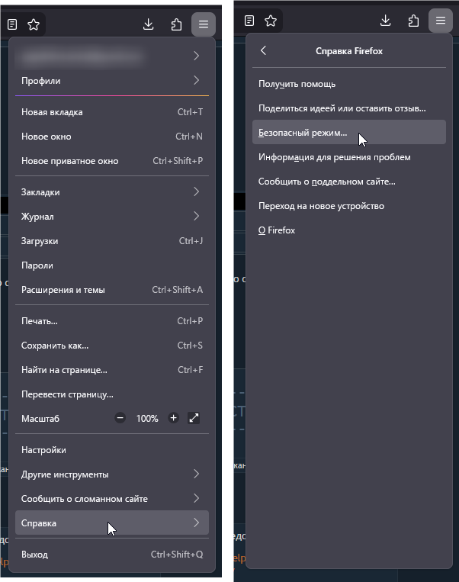Viewport: 459px width, 582px height.
Task: Go back using arrow beside Справка Firefox
Action: click(x=264, y=51)
